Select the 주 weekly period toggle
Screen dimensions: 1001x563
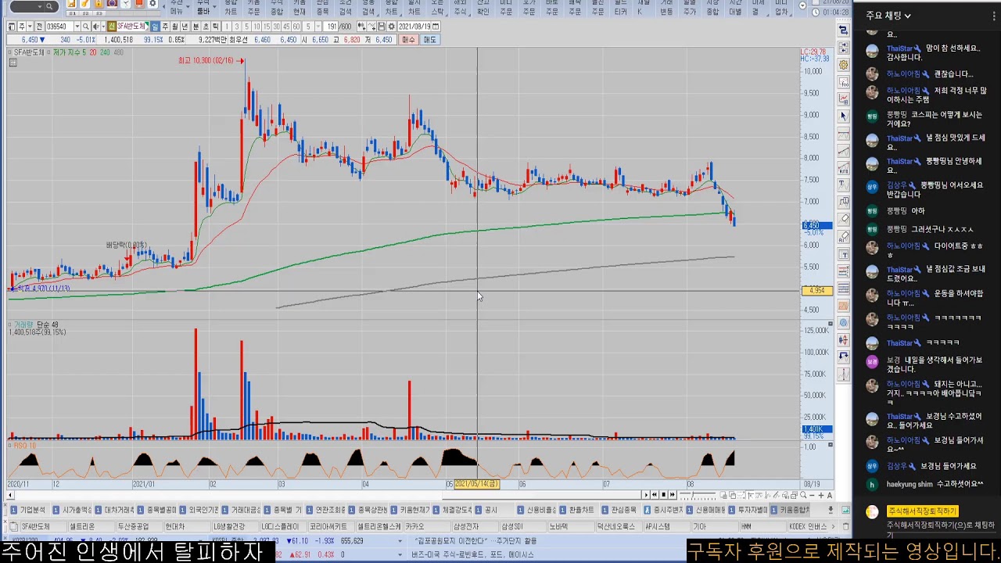tap(165, 27)
